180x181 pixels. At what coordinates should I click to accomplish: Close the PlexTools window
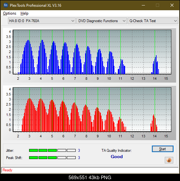[172, 5]
